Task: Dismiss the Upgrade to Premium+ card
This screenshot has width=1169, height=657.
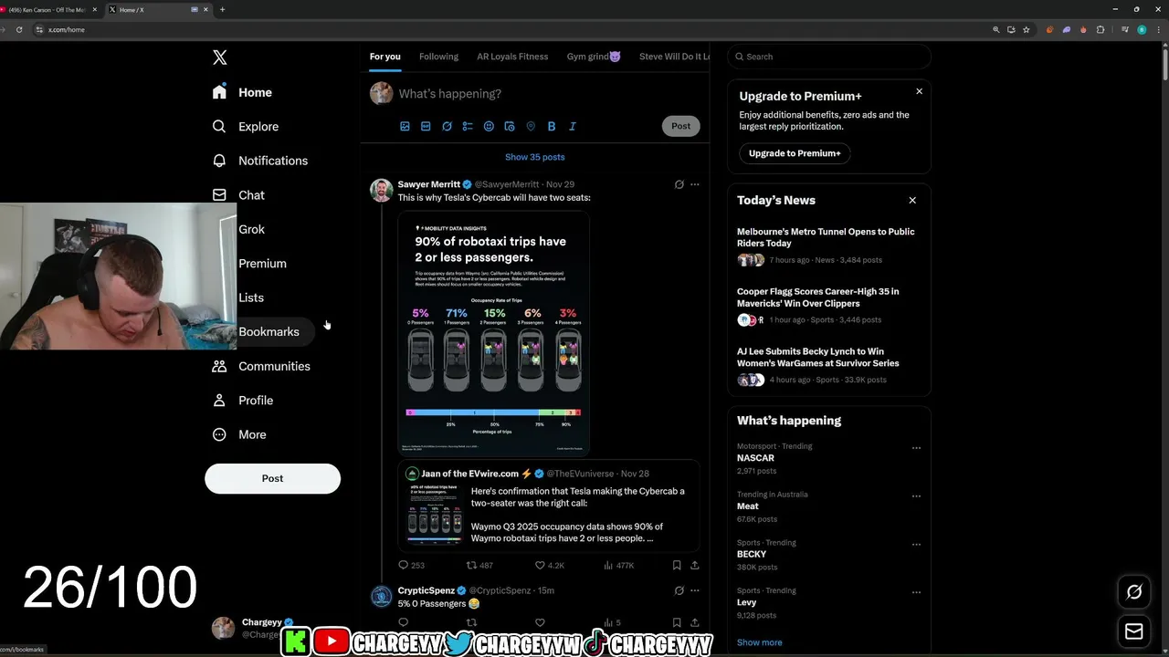Action: tap(919, 91)
